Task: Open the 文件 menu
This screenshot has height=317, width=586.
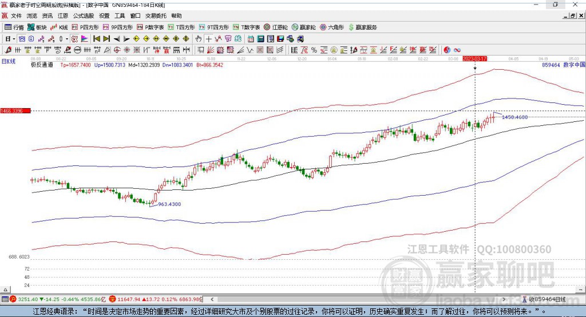Action: [16, 15]
